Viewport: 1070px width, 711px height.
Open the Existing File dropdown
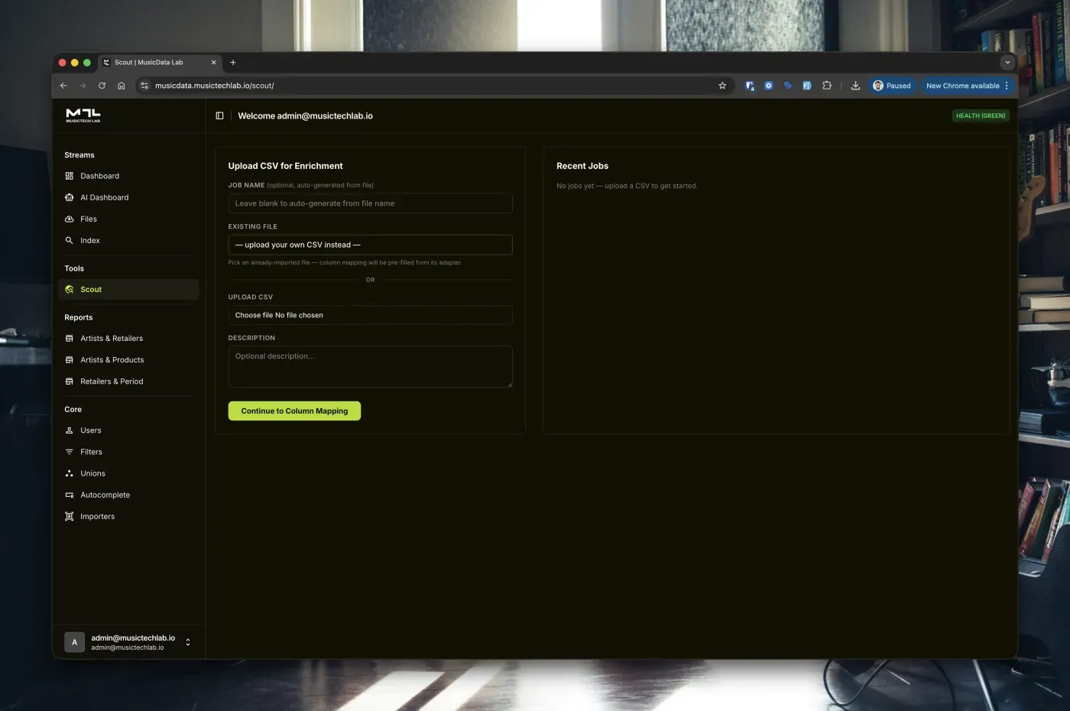coord(370,245)
